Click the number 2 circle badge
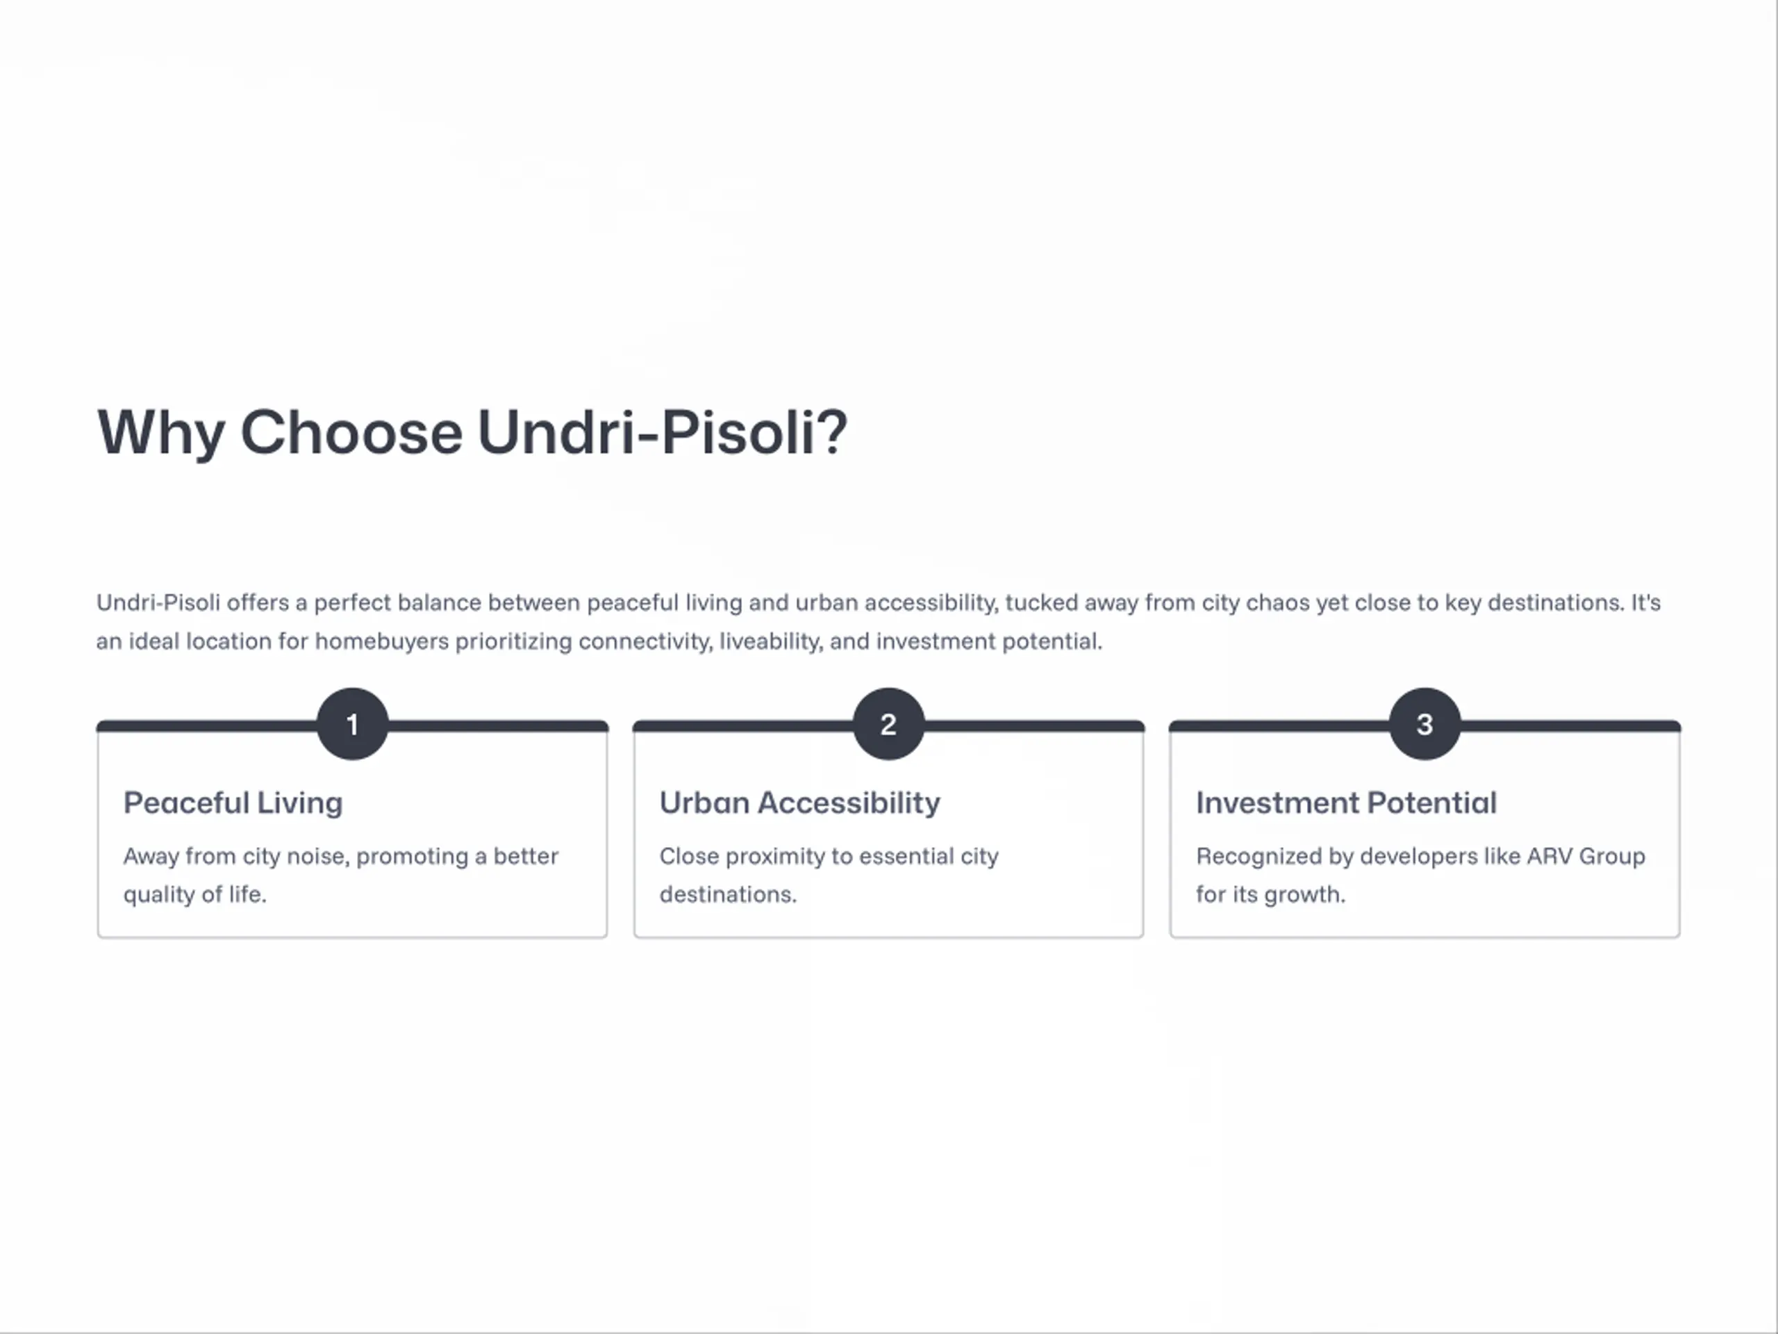 (888, 724)
